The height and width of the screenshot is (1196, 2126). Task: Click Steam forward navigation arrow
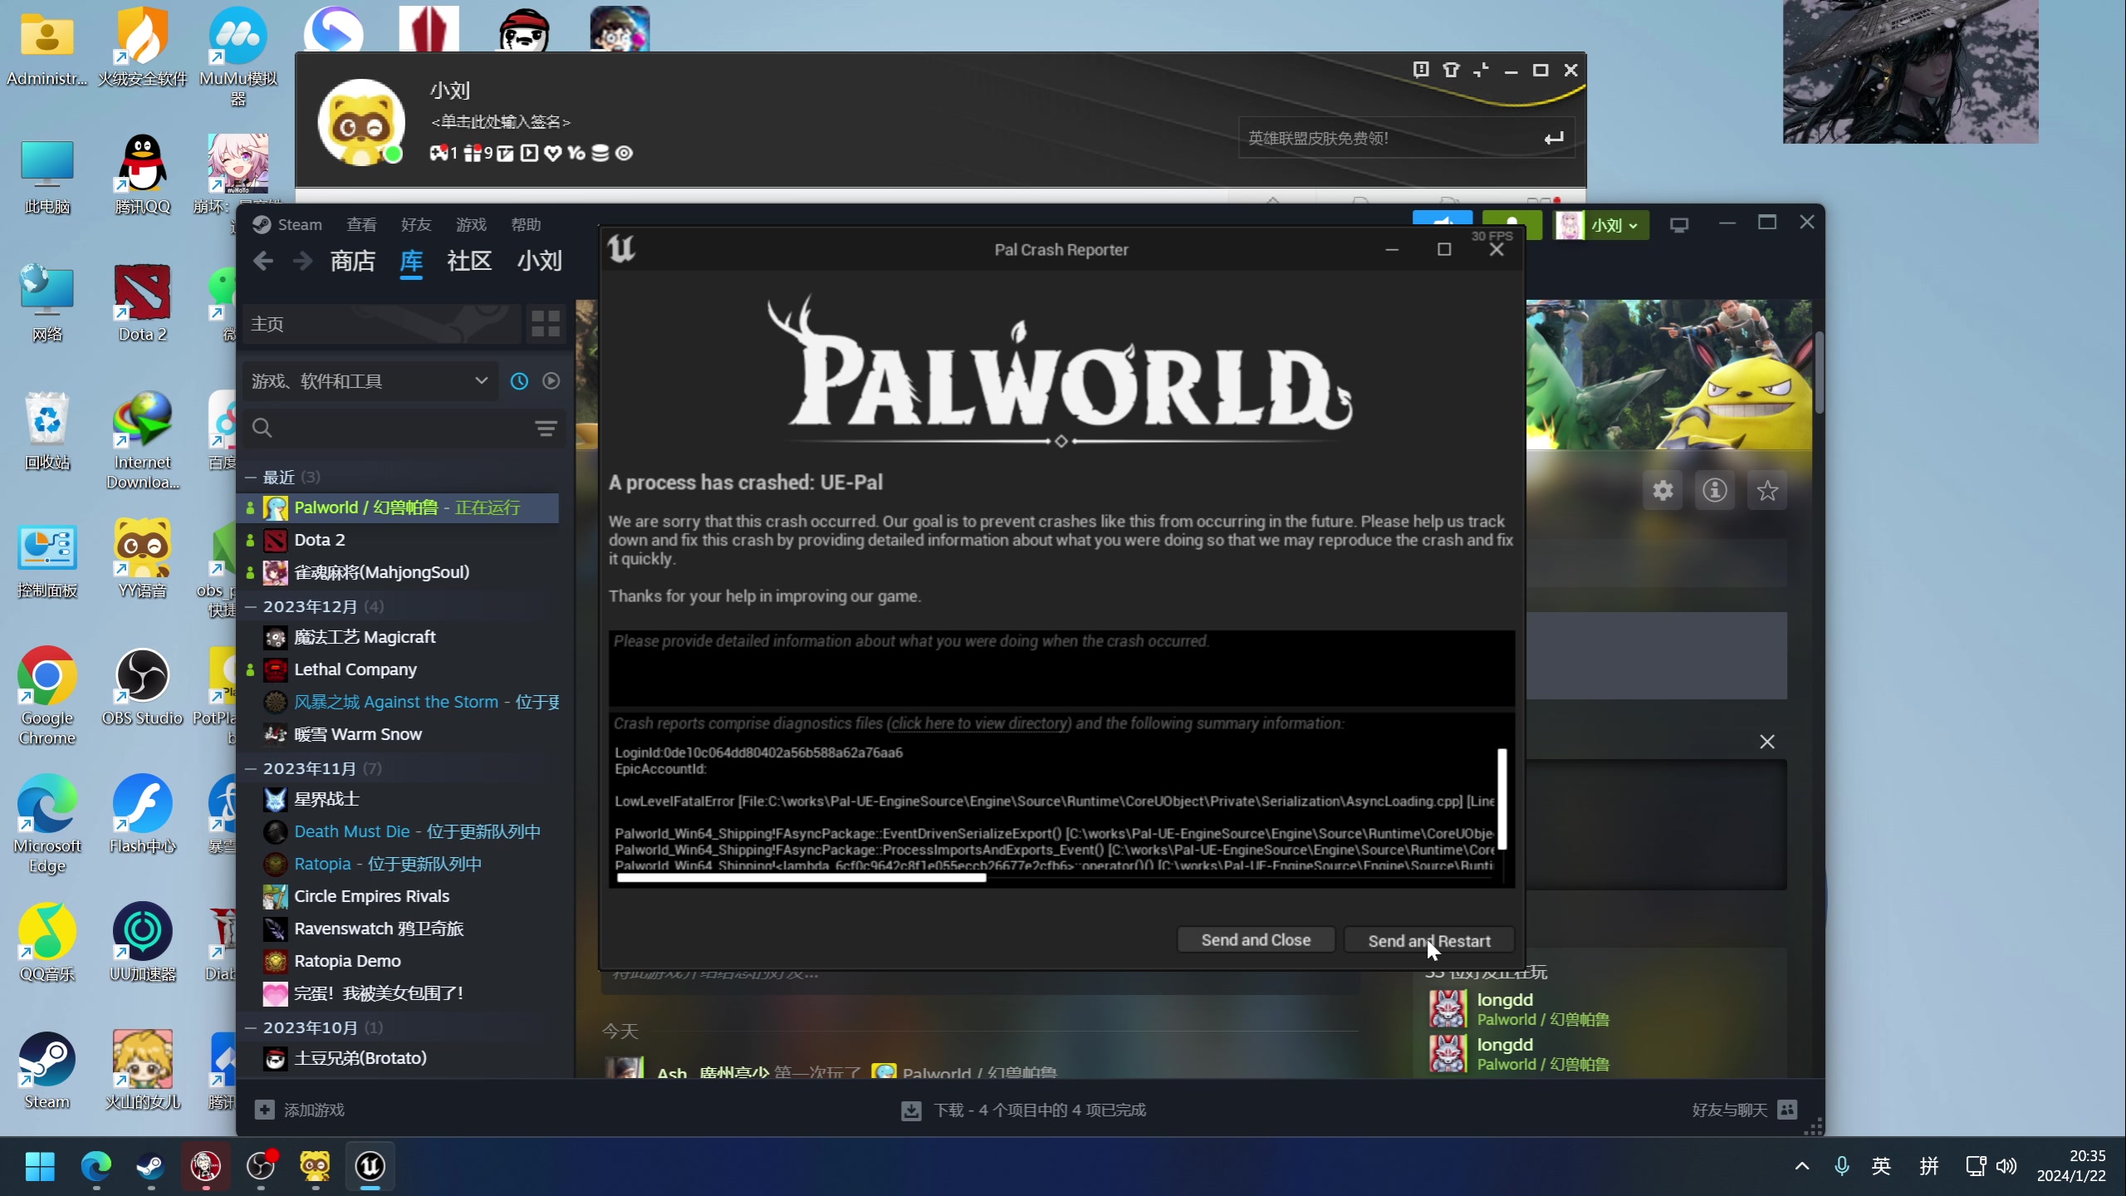tap(303, 262)
